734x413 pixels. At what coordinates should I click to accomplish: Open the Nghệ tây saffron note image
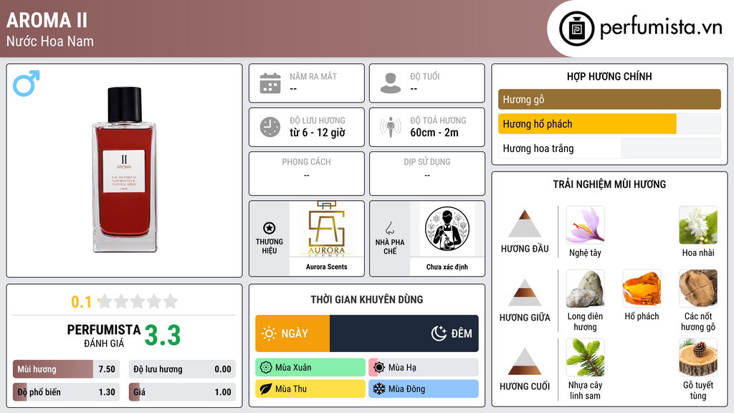pyautogui.click(x=585, y=224)
